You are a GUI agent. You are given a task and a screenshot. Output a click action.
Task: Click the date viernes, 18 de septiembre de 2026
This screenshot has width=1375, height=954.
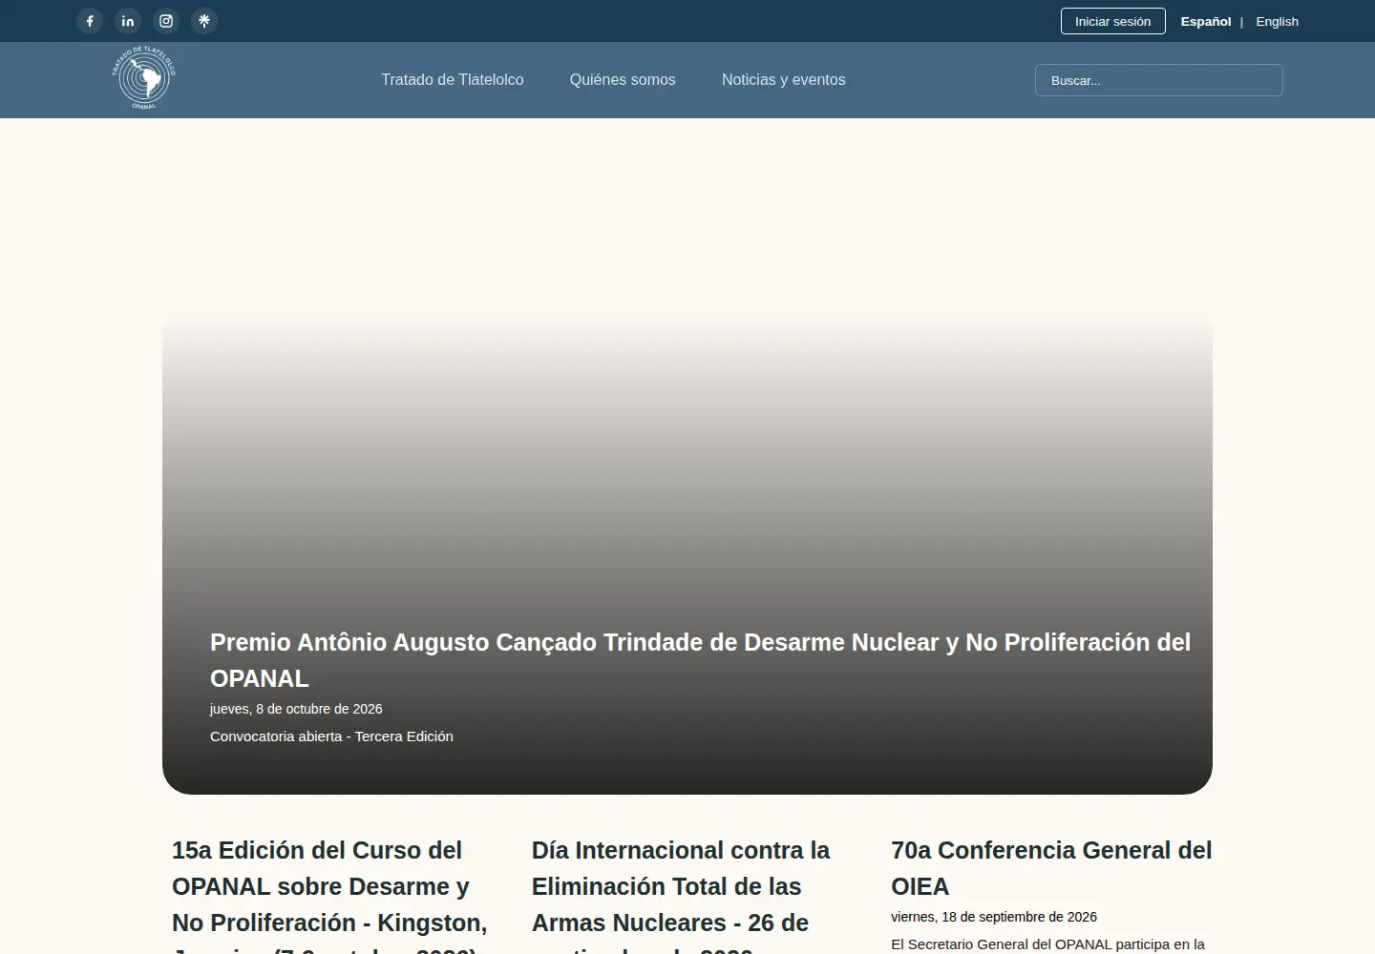pyautogui.click(x=994, y=917)
